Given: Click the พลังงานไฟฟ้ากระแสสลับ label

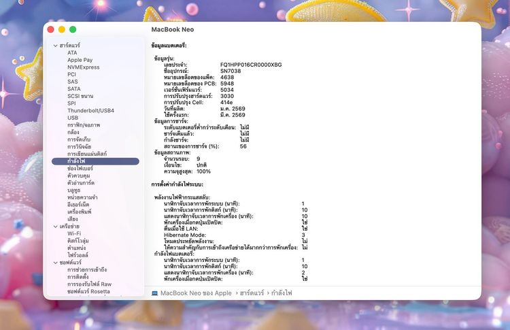Looking at the screenshot, I should (182, 197).
